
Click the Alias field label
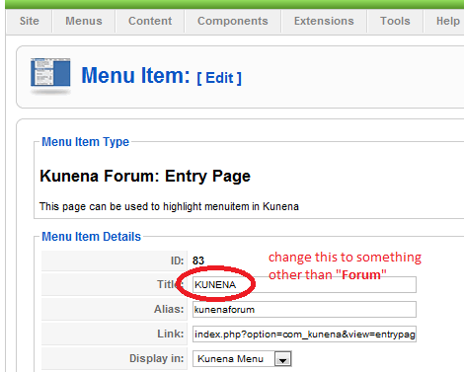(x=169, y=309)
